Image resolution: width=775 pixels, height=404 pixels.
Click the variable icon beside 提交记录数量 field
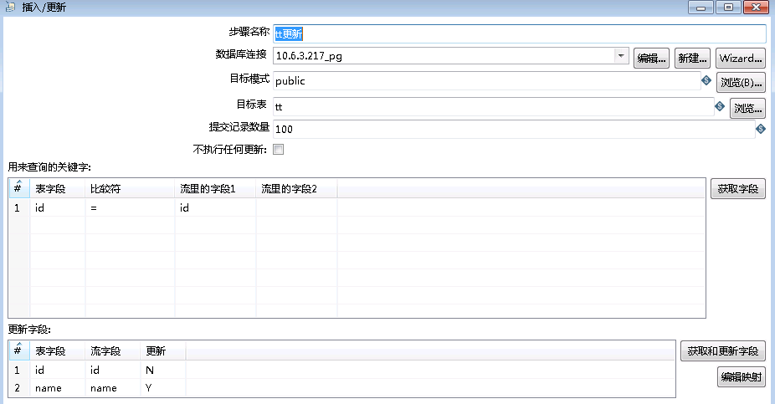pos(761,129)
